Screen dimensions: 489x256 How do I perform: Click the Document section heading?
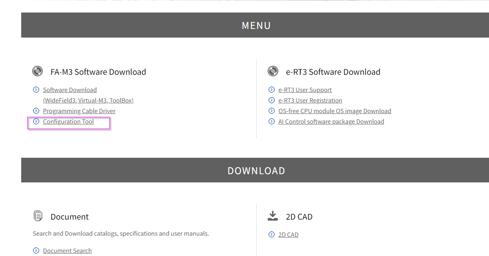click(x=69, y=217)
